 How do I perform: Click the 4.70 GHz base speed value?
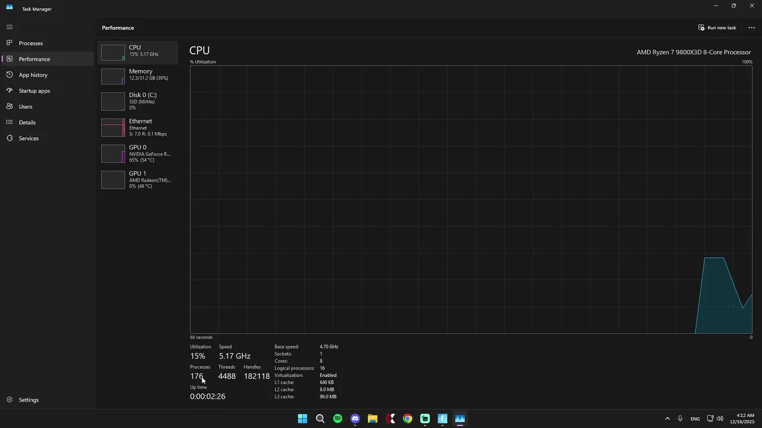(329, 347)
